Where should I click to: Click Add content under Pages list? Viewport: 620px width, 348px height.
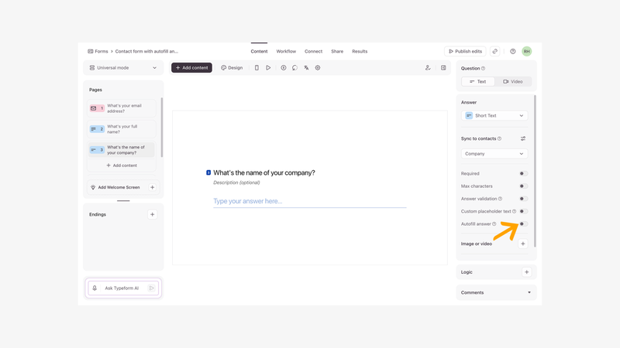coord(122,165)
